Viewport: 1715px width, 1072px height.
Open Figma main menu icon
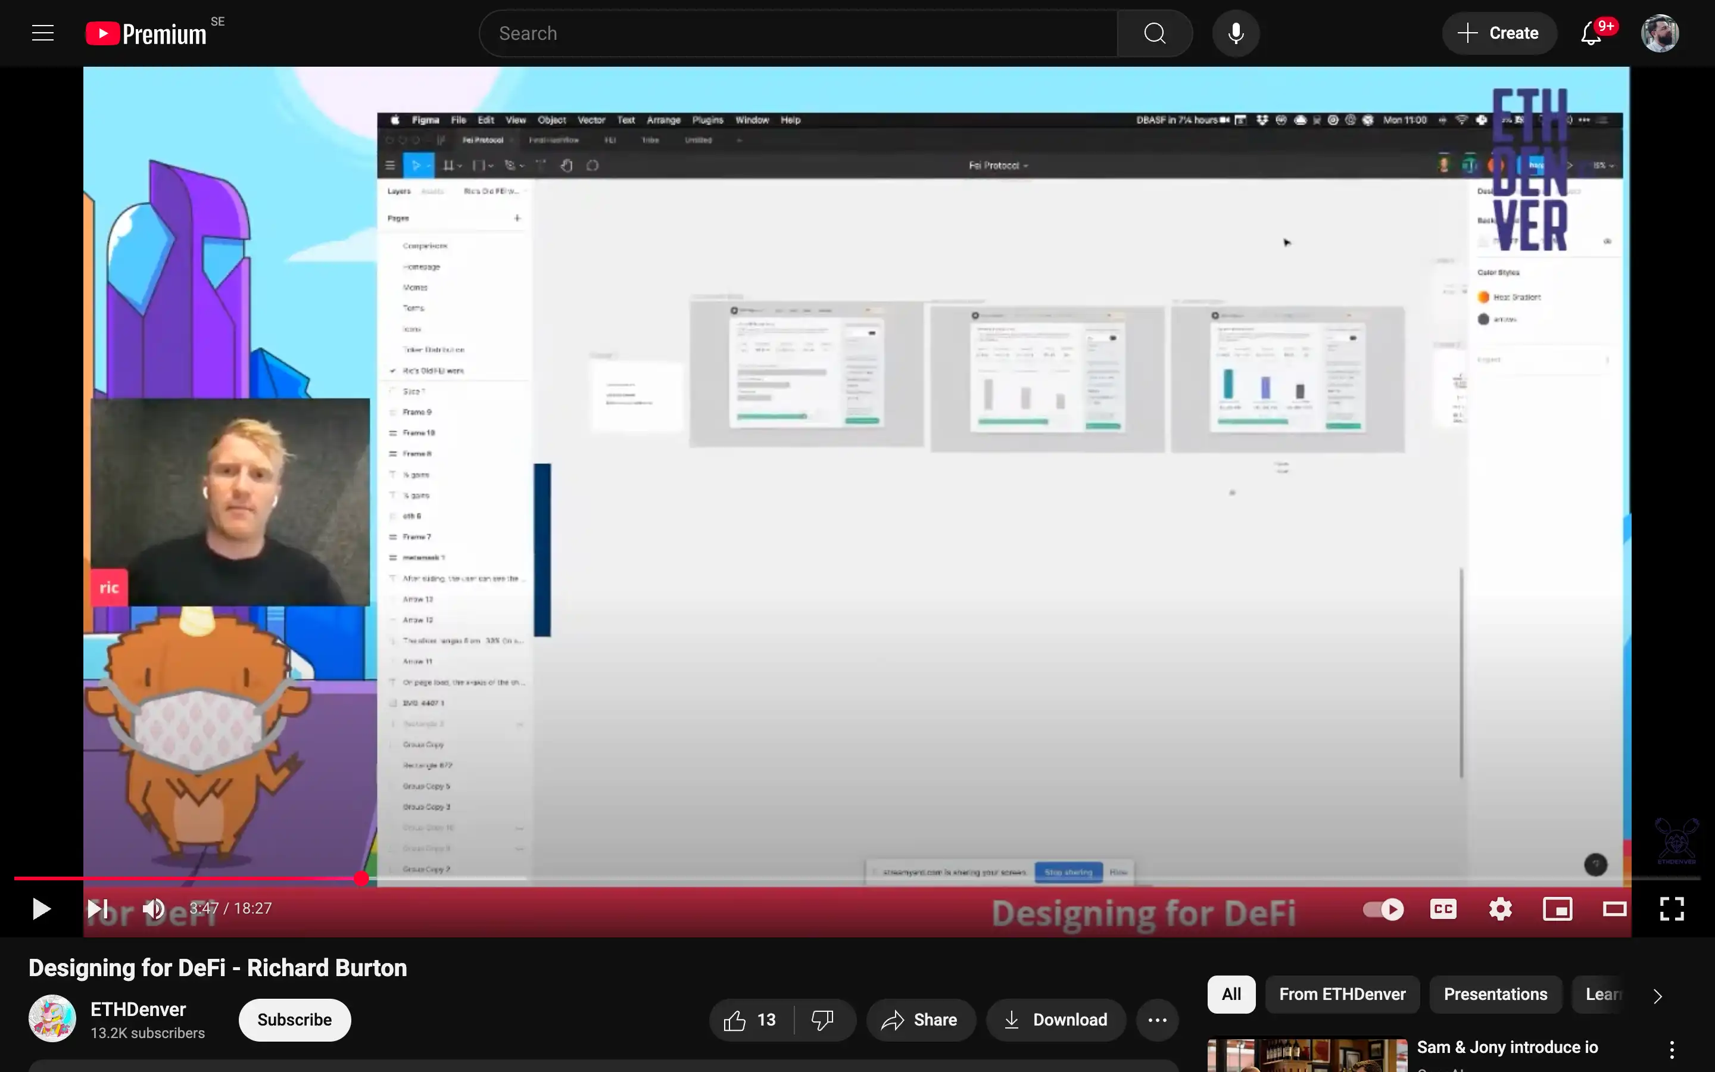point(390,165)
